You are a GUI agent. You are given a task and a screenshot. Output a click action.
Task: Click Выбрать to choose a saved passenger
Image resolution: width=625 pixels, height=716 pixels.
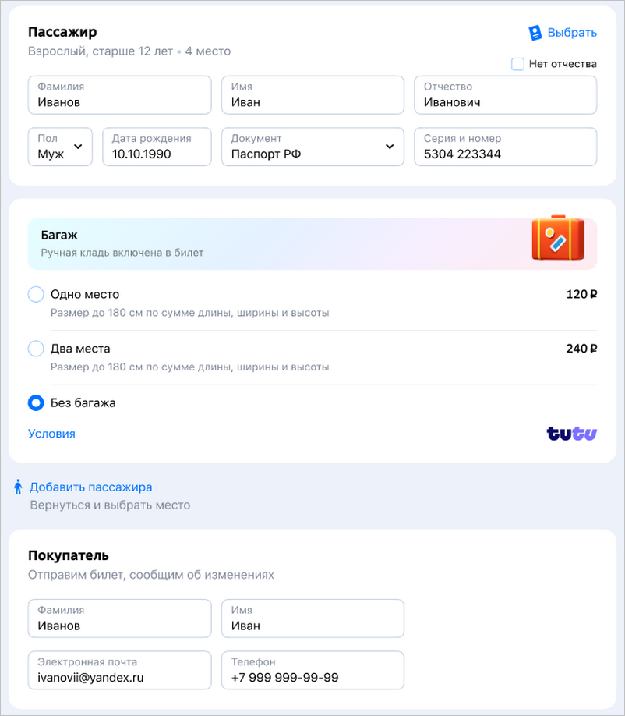point(572,33)
